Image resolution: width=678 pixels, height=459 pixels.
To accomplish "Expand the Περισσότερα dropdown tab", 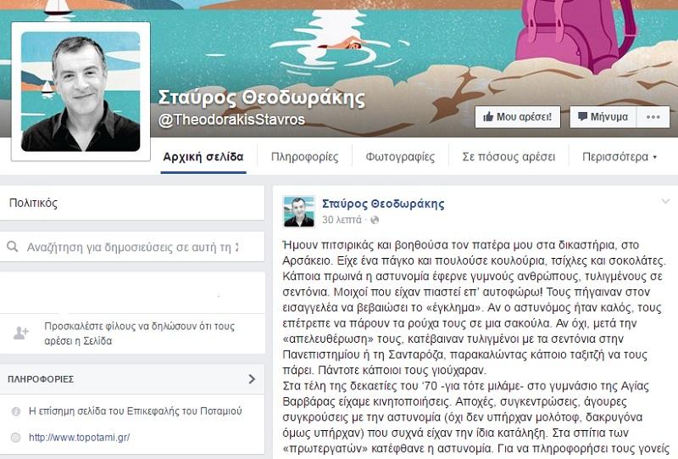I will pyautogui.click(x=620, y=157).
